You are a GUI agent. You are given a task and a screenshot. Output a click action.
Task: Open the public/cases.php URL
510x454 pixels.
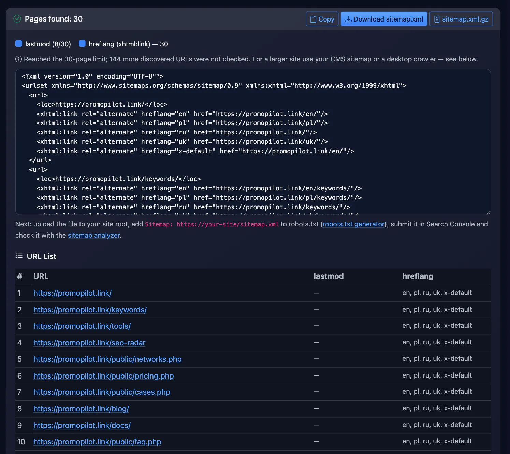(x=102, y=392)
